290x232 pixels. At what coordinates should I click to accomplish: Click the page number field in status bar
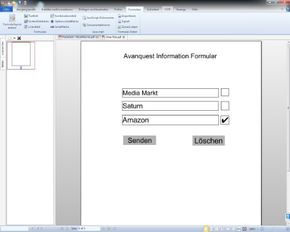point(89,229)
